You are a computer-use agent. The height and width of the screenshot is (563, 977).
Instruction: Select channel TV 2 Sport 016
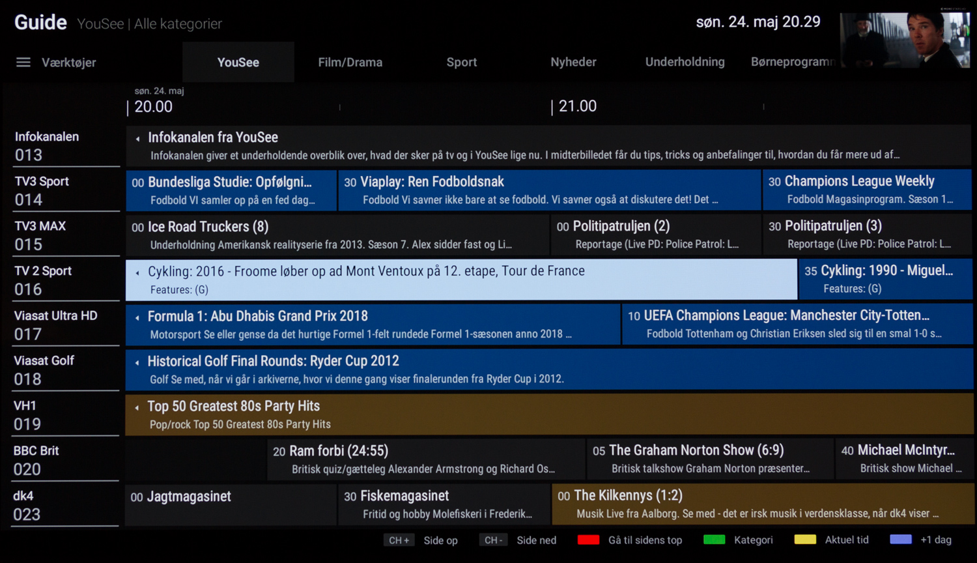tap(65, 280)
